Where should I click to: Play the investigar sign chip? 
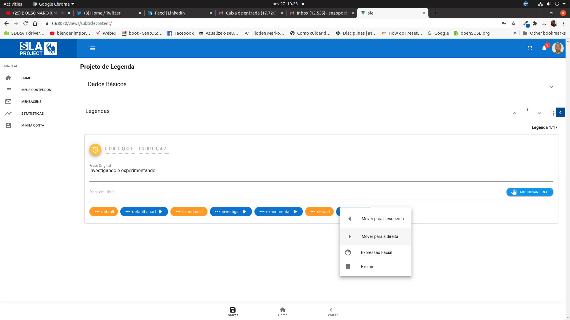point(245,212)
